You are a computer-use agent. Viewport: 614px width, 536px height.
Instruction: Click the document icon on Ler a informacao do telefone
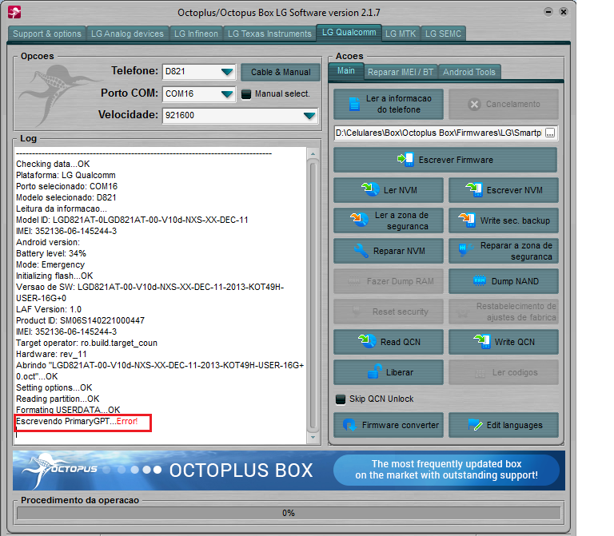(x=354, y=104)
